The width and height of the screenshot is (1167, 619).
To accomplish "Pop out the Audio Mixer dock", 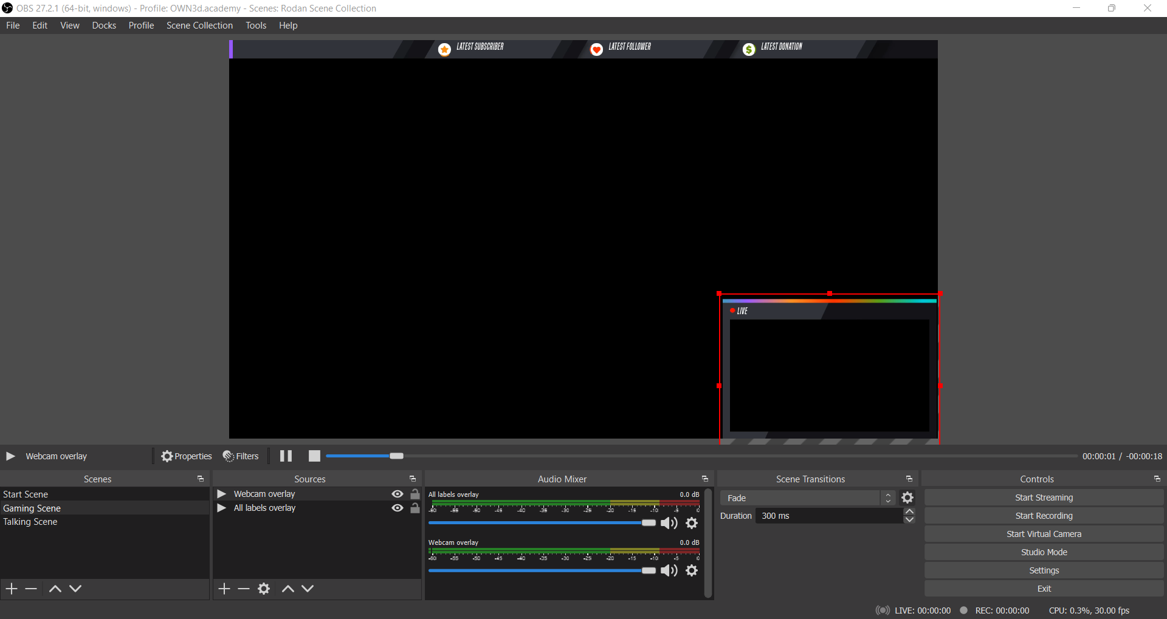I will 705,479.
